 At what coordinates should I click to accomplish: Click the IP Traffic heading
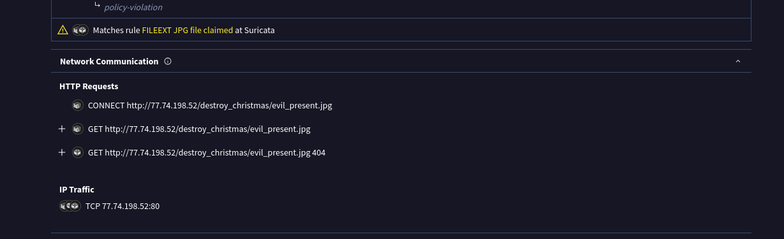coord(77,189)
